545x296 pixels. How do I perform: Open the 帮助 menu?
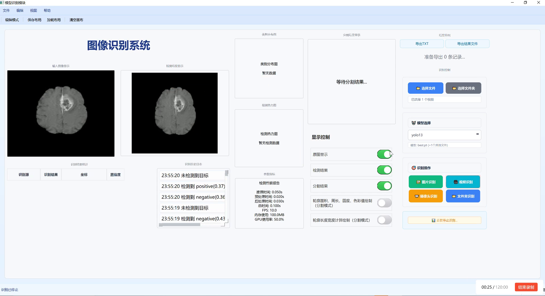click(x=47, y=11)
